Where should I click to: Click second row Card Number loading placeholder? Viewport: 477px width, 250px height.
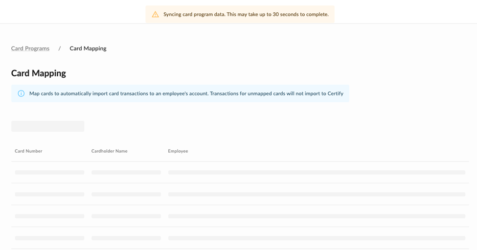tap(49, 194)
